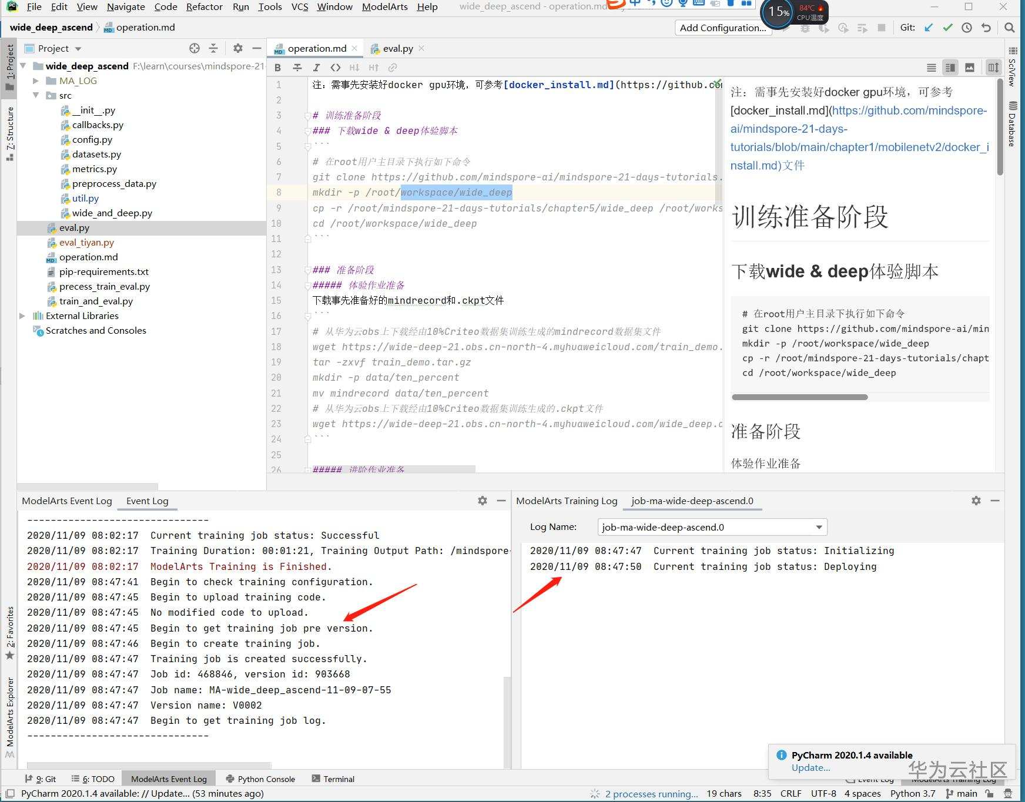
Task: Open the VCS menu
Action: 300,7
